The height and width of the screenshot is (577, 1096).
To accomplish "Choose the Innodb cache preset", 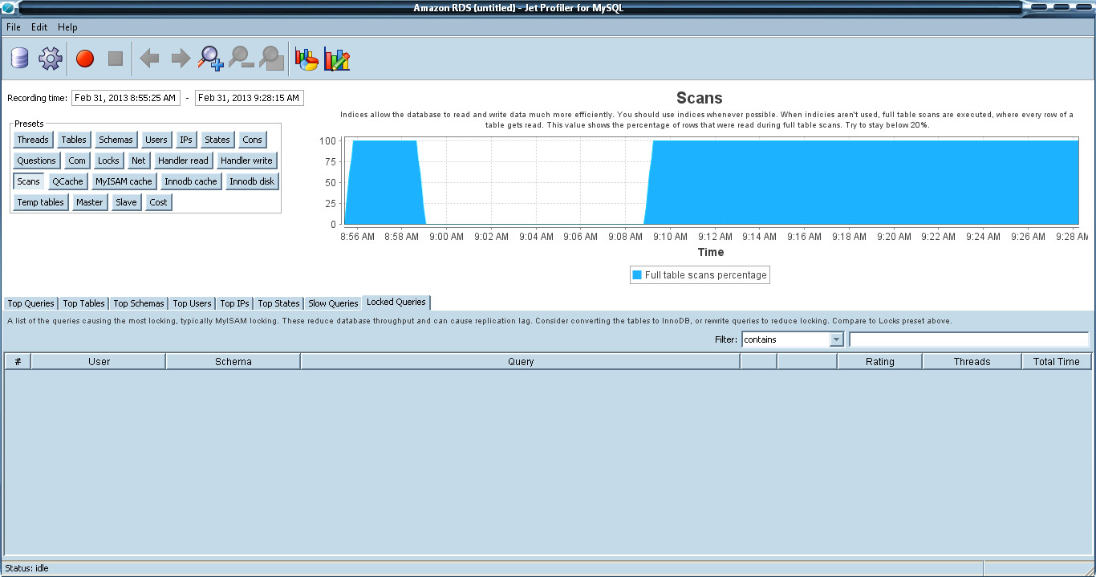I will [x=190, y=181].
